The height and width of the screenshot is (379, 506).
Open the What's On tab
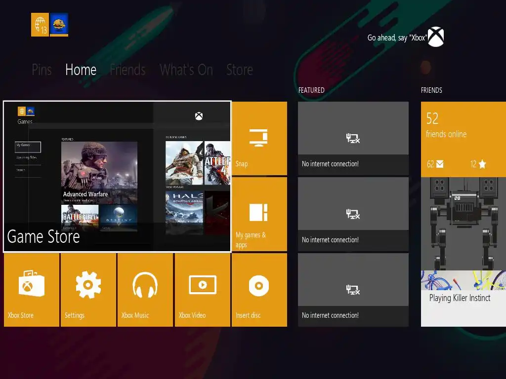(186, 70)
